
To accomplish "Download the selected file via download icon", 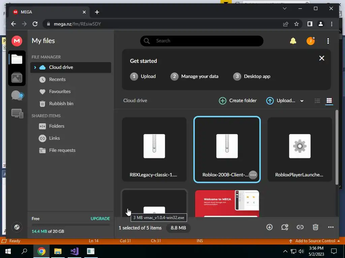I will pyautogui.click(x=269, y=227).
